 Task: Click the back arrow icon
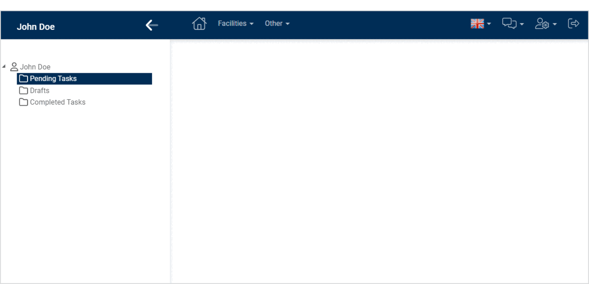pyautogui.click(x=152, y=25)
